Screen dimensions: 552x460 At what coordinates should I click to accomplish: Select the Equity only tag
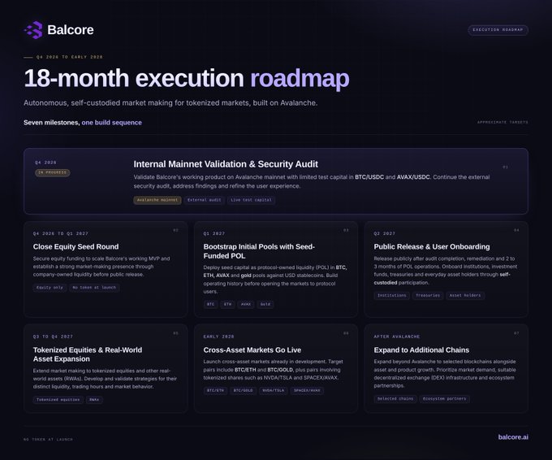click(x=50, y=288)
